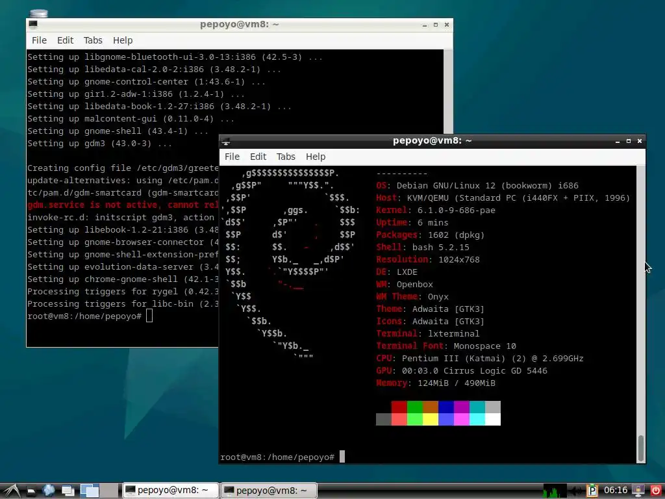Open the window menu icon of the back terminal

[x=33, y=25]
